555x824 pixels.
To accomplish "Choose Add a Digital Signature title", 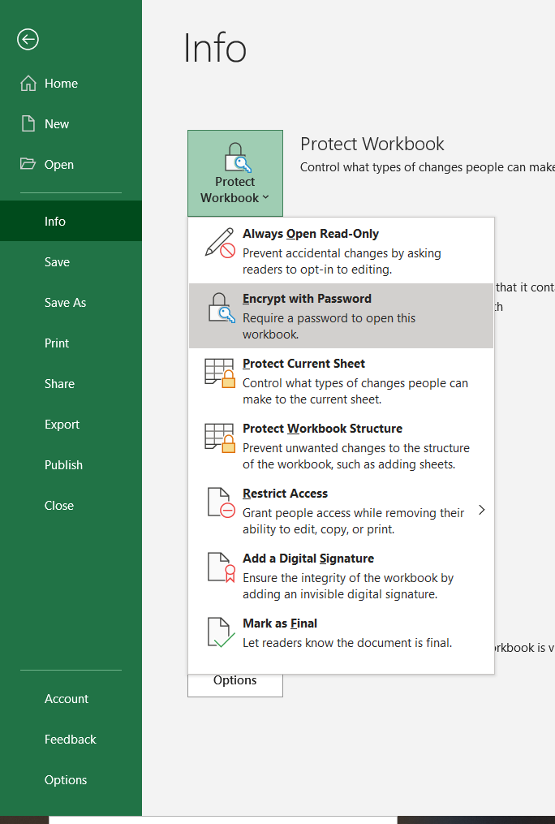I will click(308, 558).
